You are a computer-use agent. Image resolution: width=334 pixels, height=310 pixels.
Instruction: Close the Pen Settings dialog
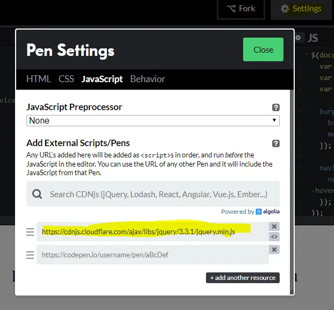pos(263,49)
